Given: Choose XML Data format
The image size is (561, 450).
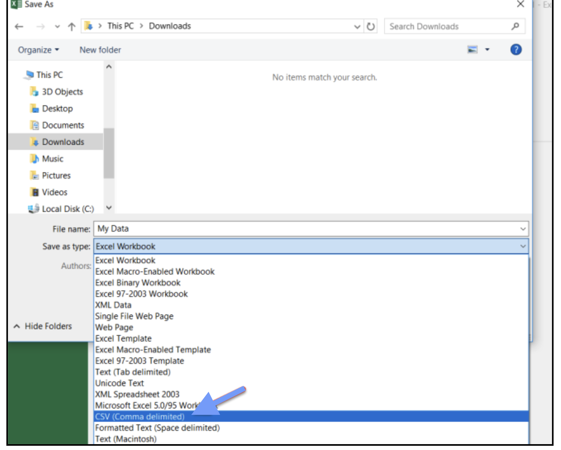Looking at the screenshot, I should click(x=311, y=305).
